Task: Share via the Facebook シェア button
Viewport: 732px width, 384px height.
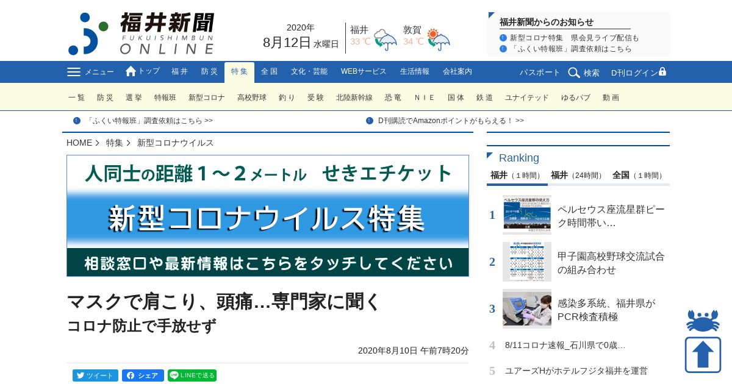Action: [x=143, y=375]
